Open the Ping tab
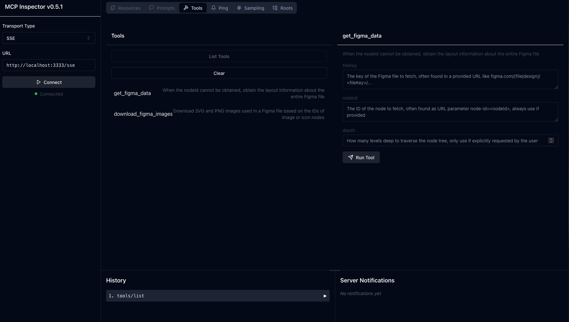The image size is (569, 322). click(220, 8)
